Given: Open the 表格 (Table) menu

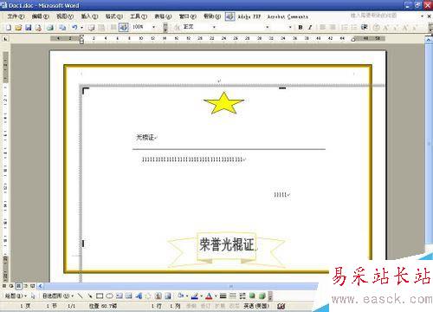Looking at the screenshot, I should 163,16.
